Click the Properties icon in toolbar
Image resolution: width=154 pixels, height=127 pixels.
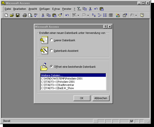click(125, 15)
